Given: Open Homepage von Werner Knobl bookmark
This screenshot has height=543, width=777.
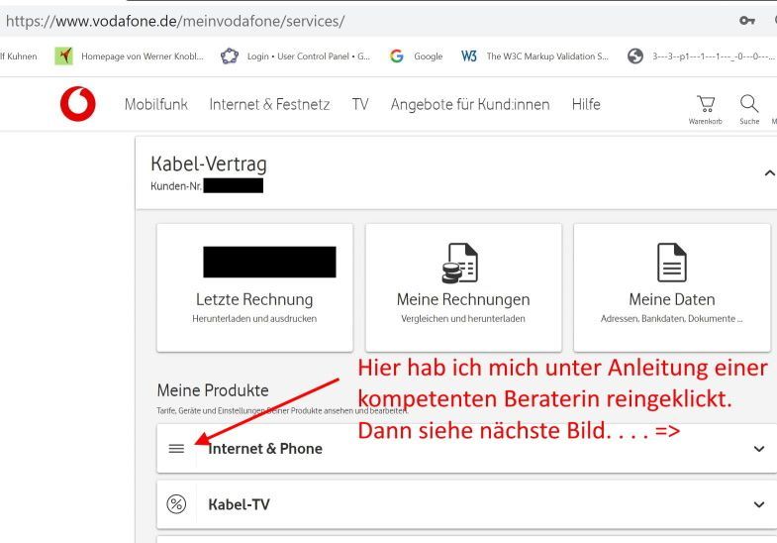Looking at the screenshot, I should click(130, 56).
